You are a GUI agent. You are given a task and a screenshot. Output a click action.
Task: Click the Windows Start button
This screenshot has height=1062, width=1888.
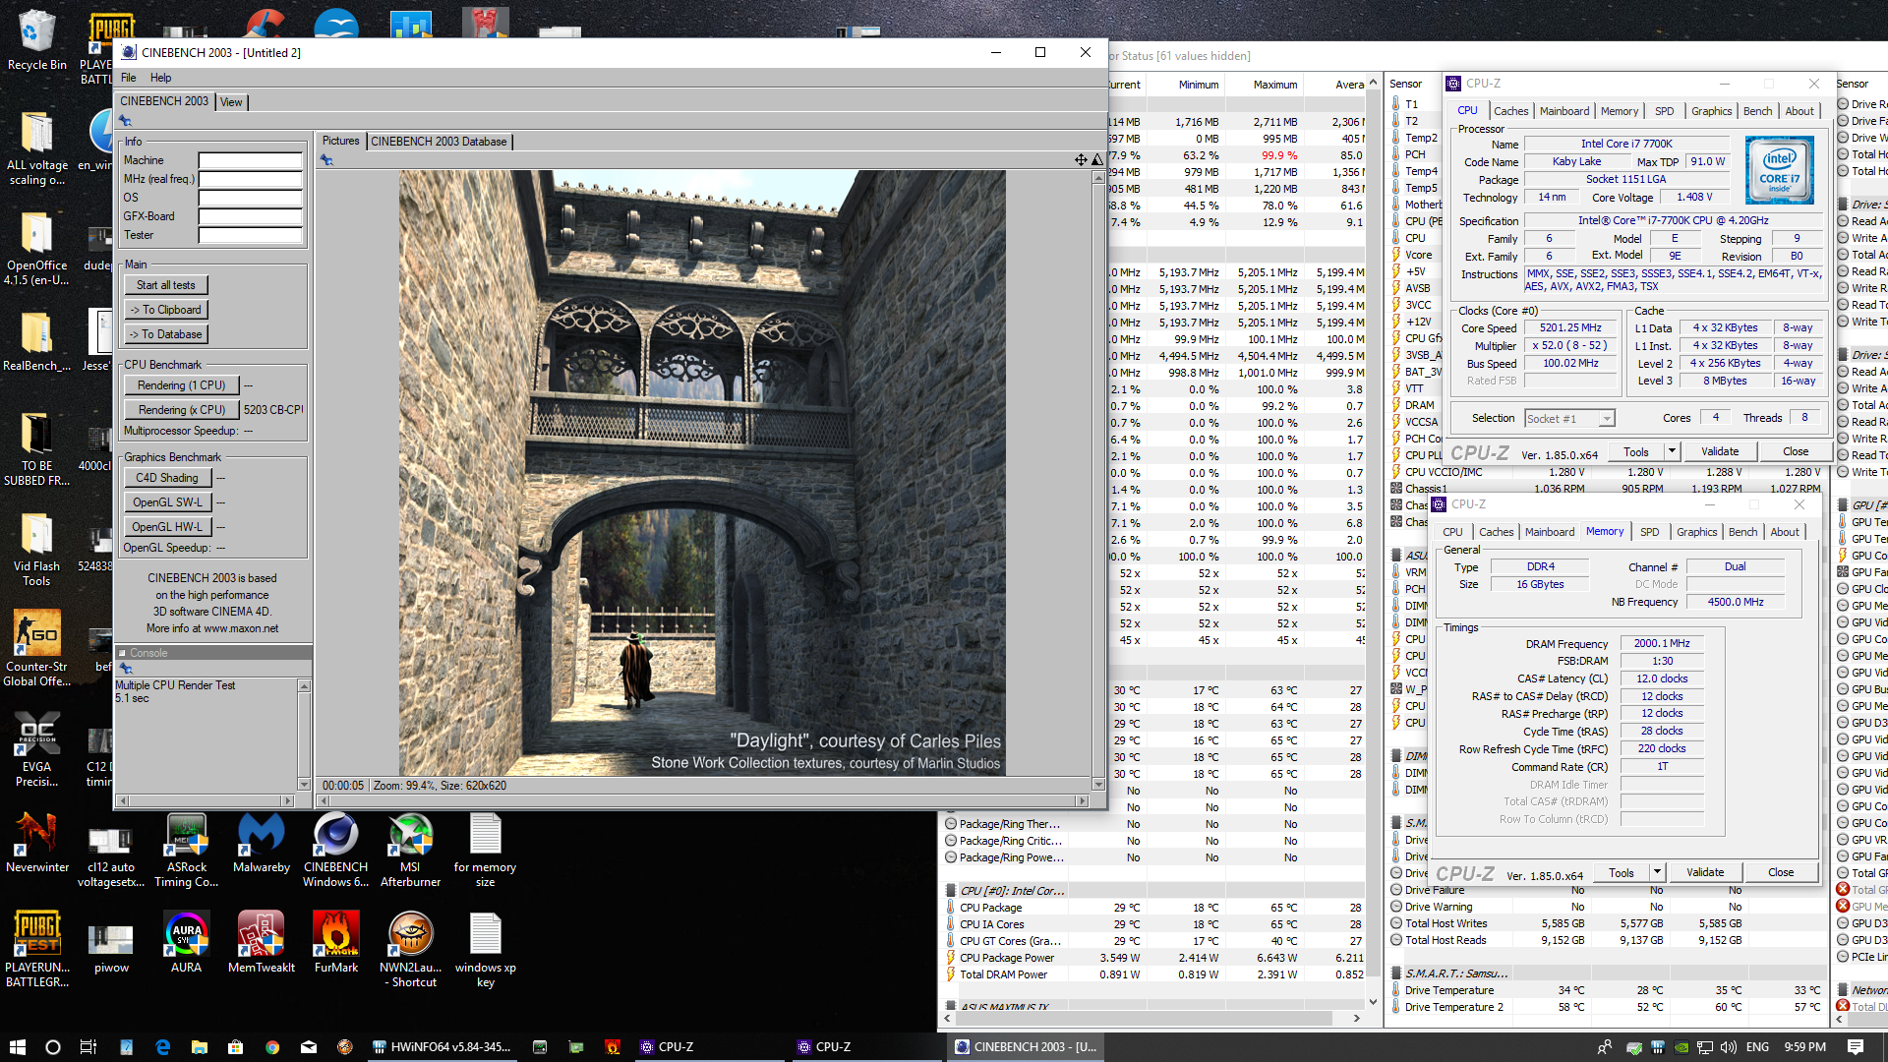click(x=18, y=1047)
